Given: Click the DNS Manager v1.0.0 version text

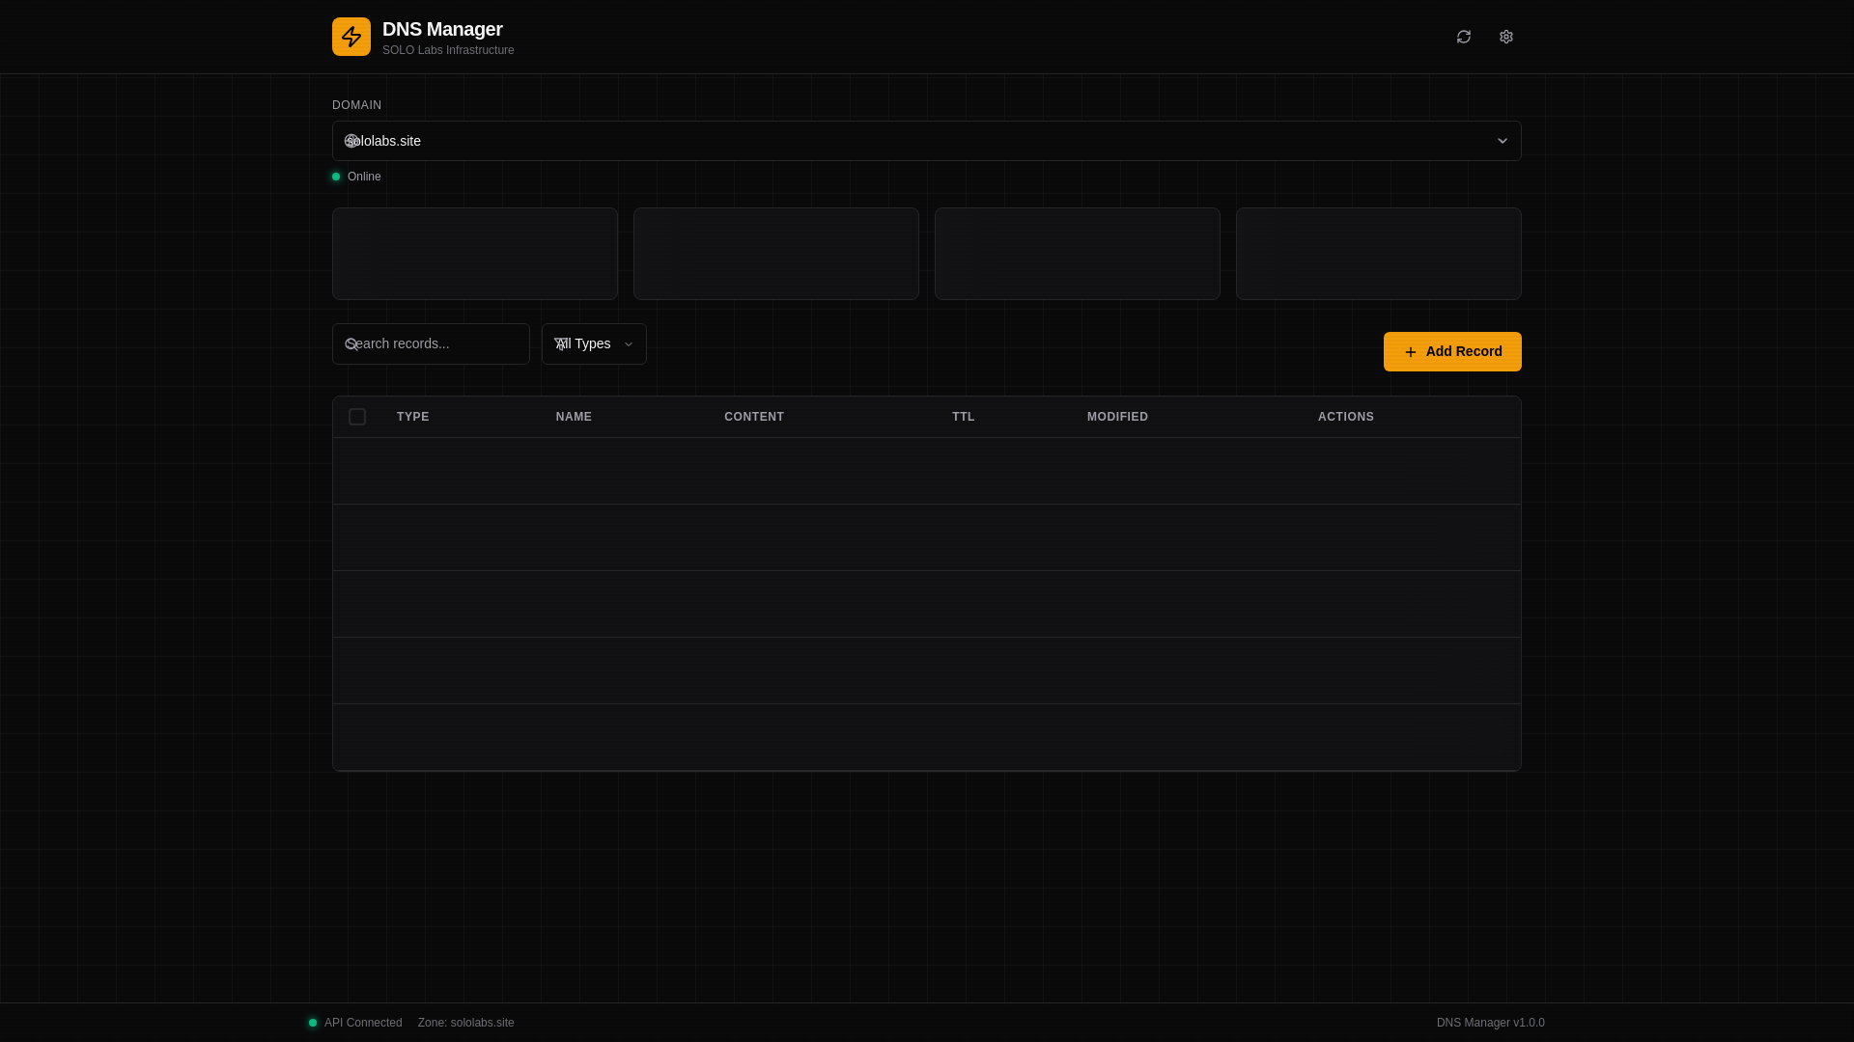Looking at the screenshot, I should tap(1490, 1023).
